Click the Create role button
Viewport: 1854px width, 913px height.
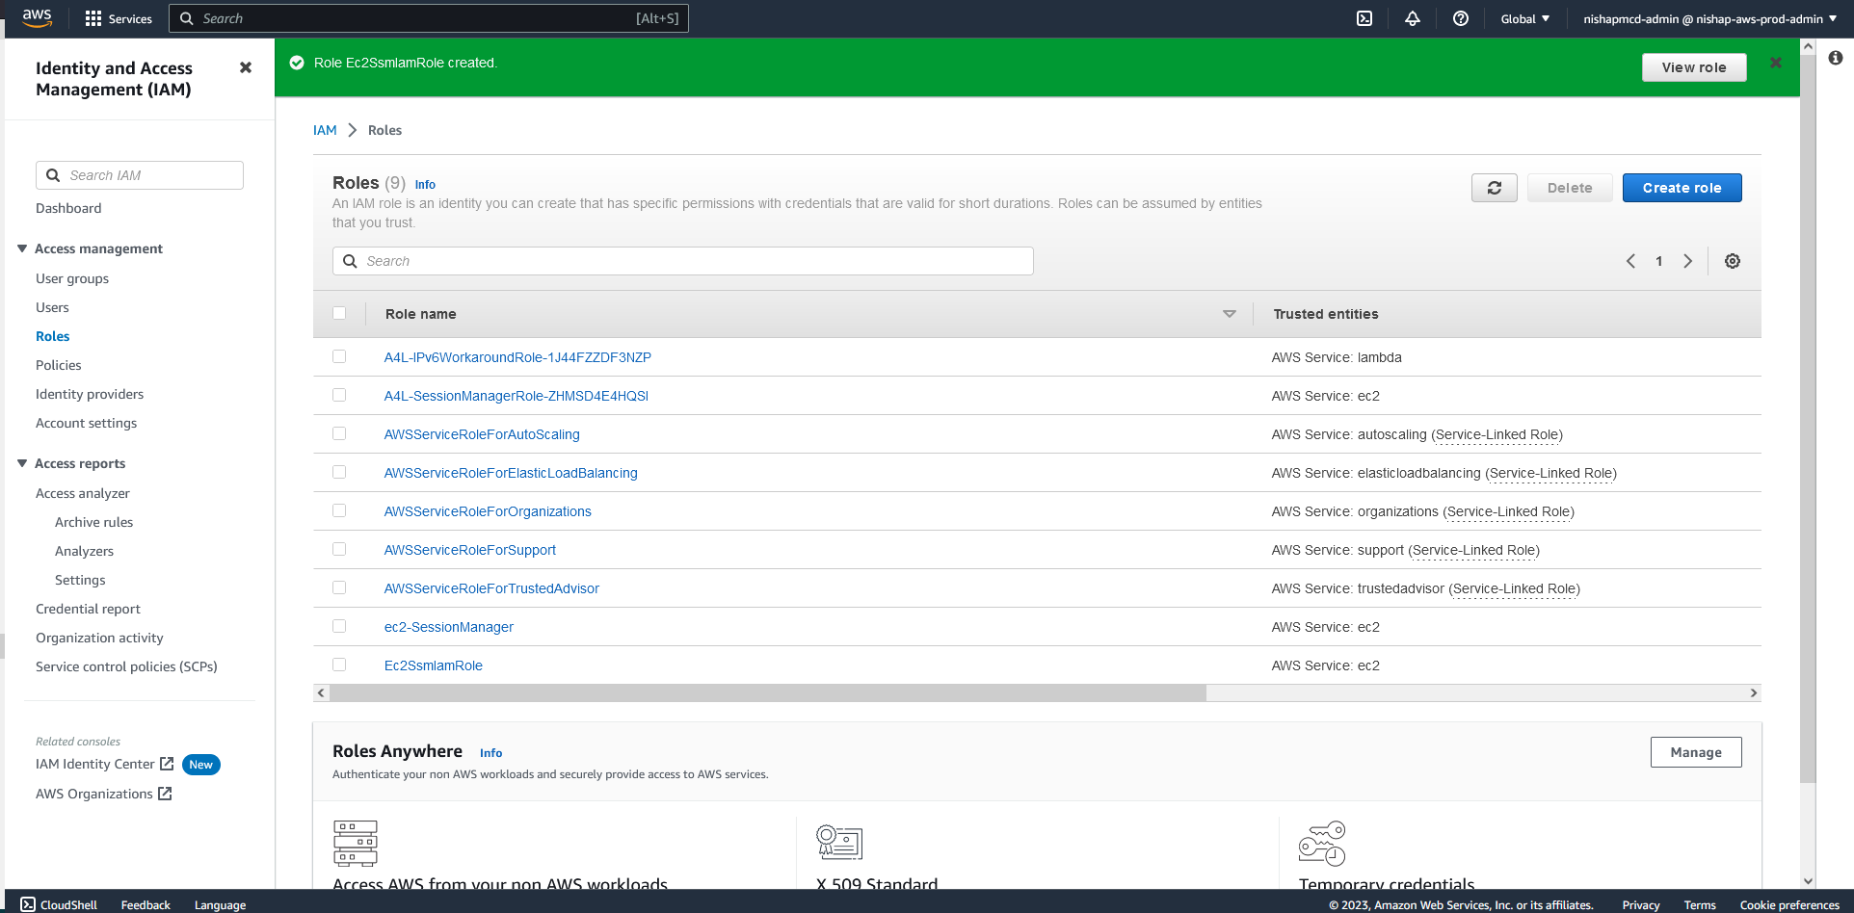(1682, 188)
